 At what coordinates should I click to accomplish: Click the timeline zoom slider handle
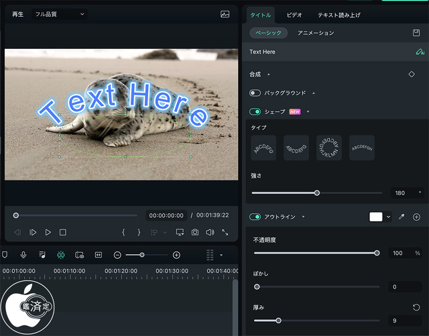[142, 255]
